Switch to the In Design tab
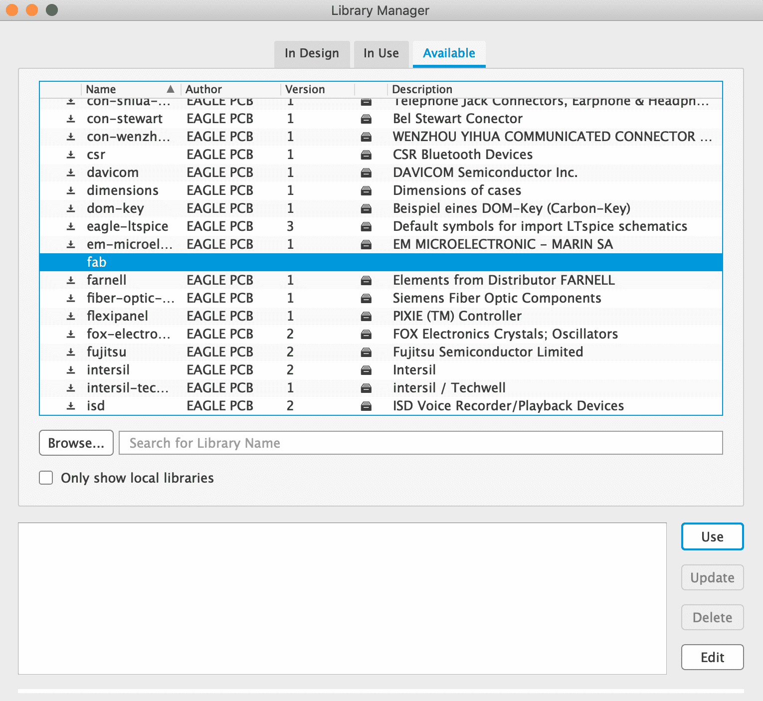The height and width of the screenshot is (701, 763). click(312, 53)
